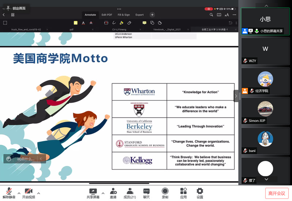Select the text box tool
The width and height of the screenshot is (292, 201).
click(106, 23)
